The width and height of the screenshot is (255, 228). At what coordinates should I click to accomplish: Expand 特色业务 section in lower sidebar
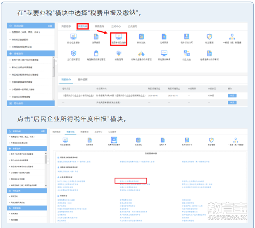pos(27,190)
